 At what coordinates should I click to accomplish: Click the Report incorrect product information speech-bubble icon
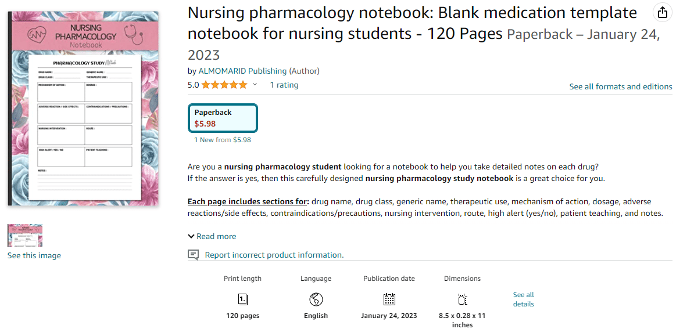(193, 255)
